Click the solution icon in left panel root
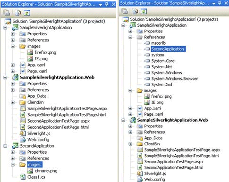Screen dimensions: 229x182 [x=8, y=21]
